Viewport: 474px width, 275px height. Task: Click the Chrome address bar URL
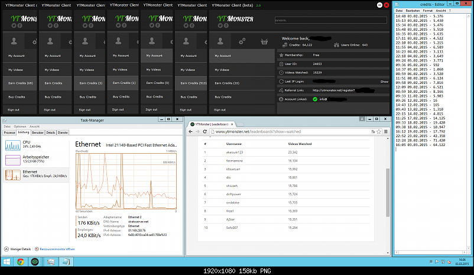[258, 132]
